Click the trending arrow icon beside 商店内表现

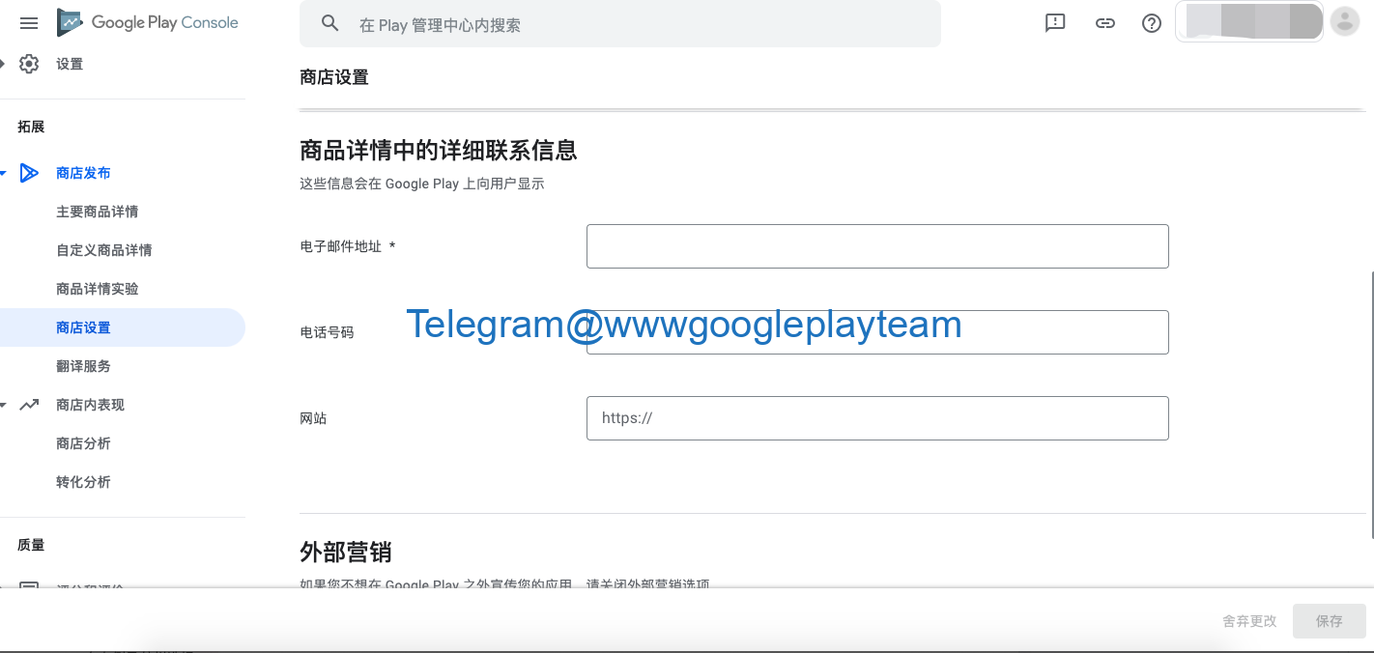point(29,405)
